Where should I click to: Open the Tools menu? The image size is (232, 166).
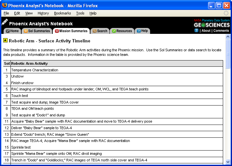[x=80, y=13]
